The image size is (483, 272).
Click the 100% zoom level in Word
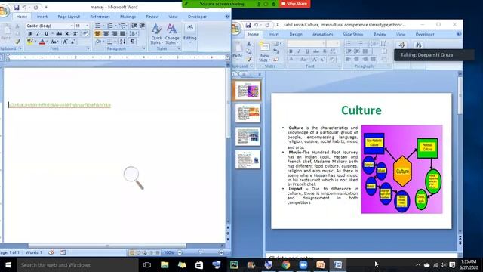[x=169, y=252]
